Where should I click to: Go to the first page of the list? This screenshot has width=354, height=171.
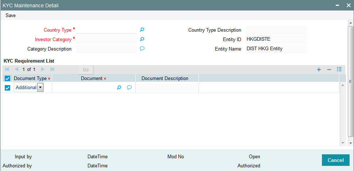coord(7,69)
